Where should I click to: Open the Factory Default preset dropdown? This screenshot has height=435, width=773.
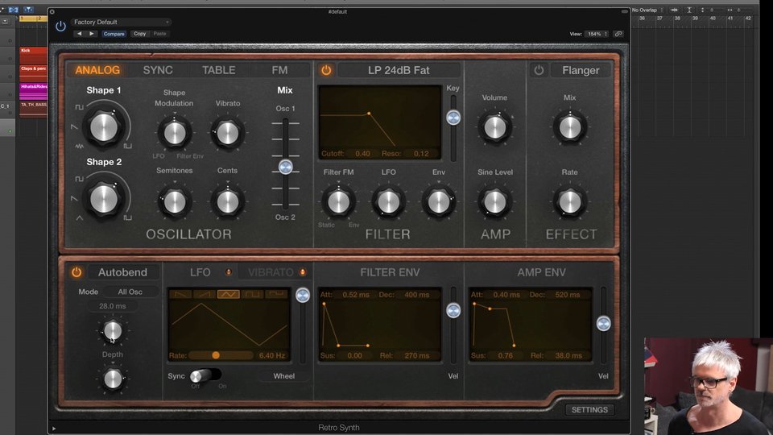(x=121, y=22)
